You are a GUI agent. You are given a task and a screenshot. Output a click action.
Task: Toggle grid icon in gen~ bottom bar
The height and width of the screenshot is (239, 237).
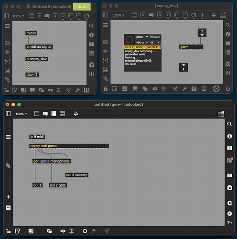71,231
